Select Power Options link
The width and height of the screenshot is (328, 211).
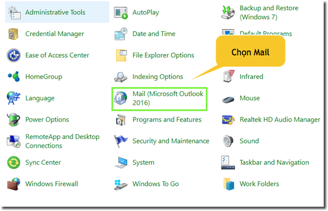point(47,119)
